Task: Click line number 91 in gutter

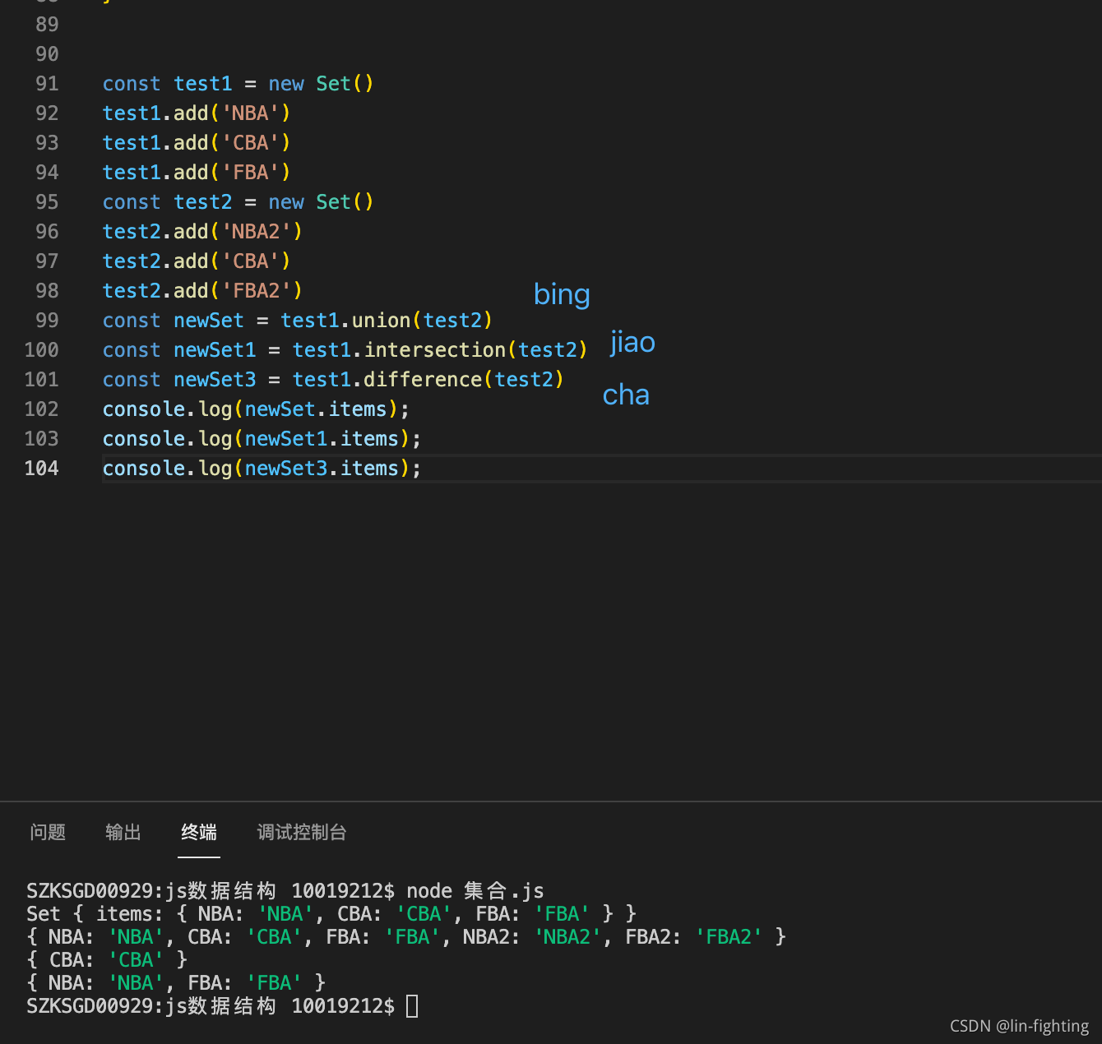Action: click(x=47, y=84)
